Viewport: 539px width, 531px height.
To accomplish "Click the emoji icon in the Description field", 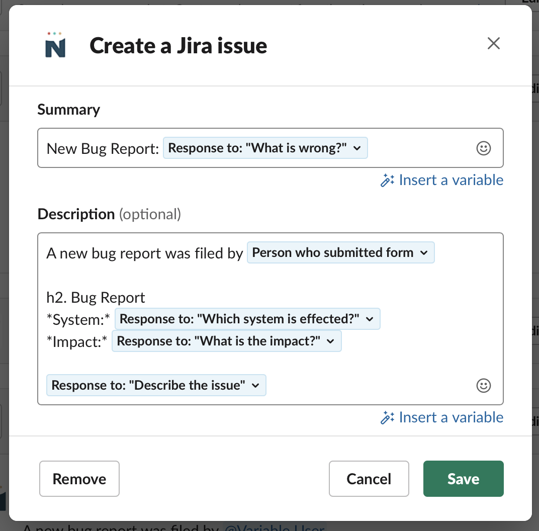I will (x=483, y=386).
